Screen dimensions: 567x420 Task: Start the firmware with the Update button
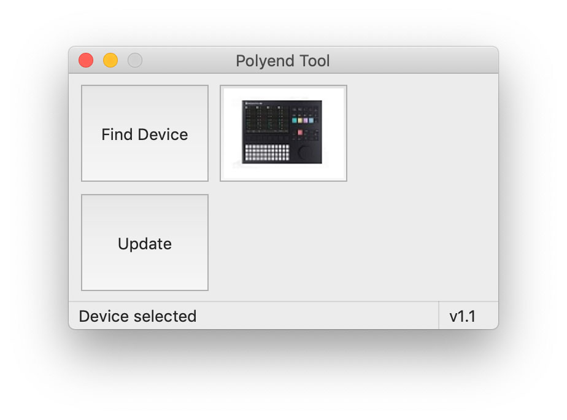pos(145,243)
